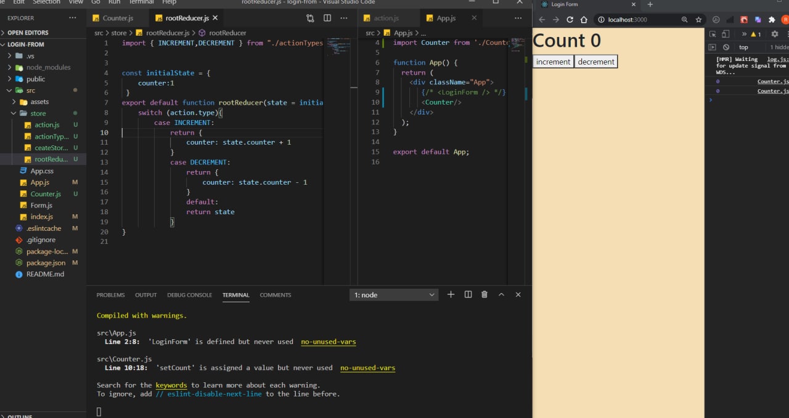Split the terminal panel

tap(468, 295)
